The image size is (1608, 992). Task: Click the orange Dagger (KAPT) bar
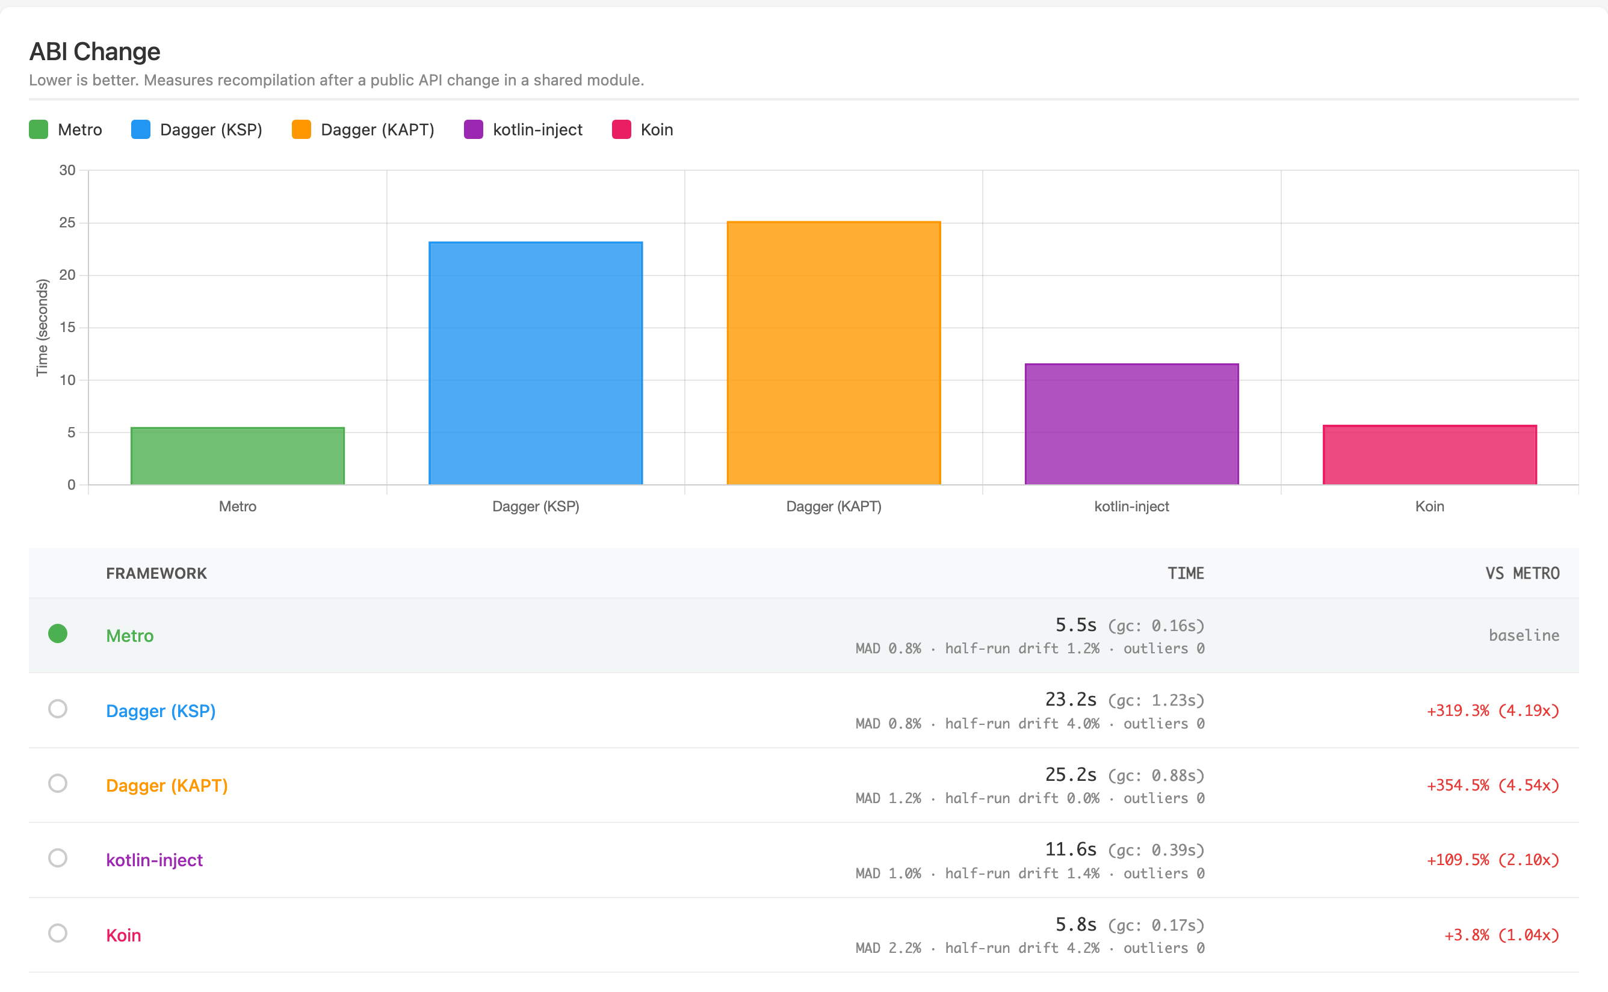(833, 353)
